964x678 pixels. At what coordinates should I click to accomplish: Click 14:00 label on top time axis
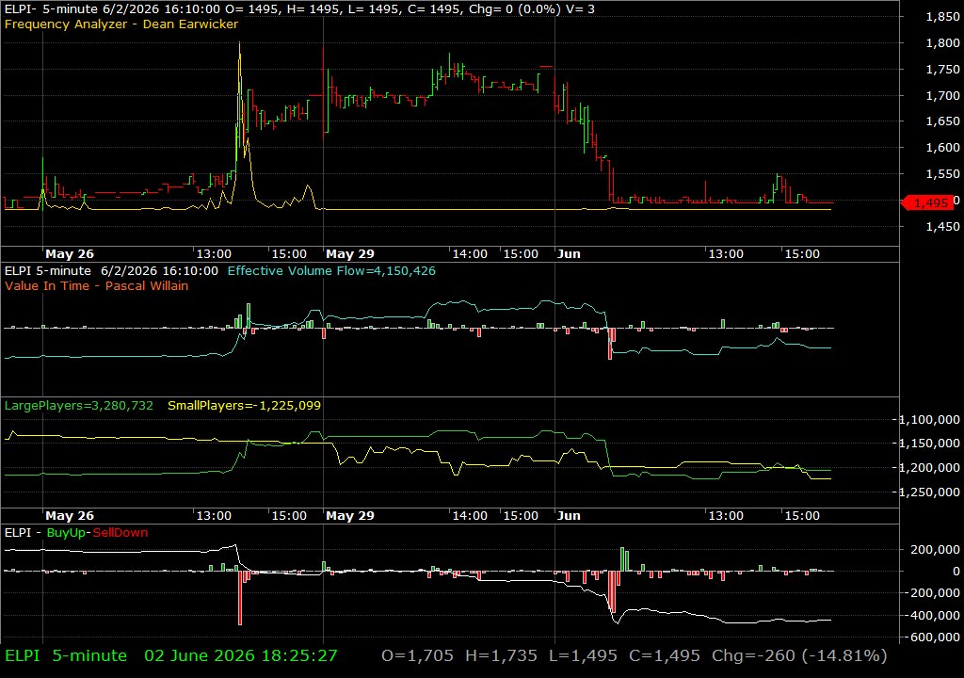click(x=470, y=253)
